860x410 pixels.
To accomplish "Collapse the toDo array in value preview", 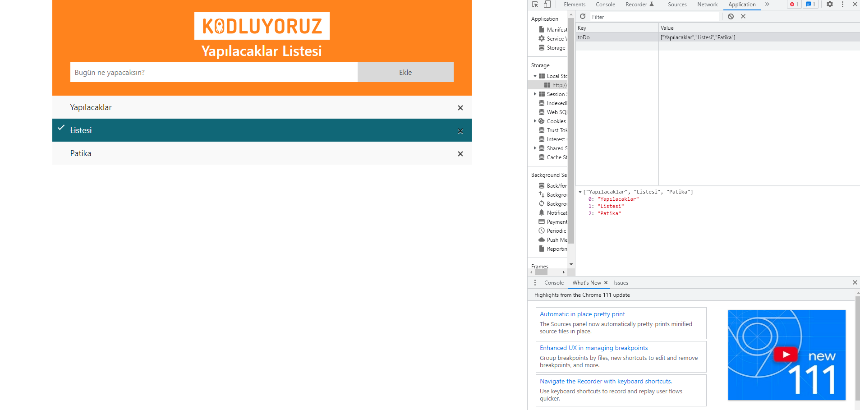I will [580, 192].
